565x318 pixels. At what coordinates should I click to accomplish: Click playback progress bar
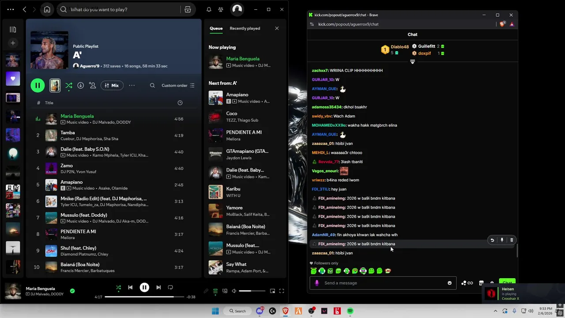(144, 297)
